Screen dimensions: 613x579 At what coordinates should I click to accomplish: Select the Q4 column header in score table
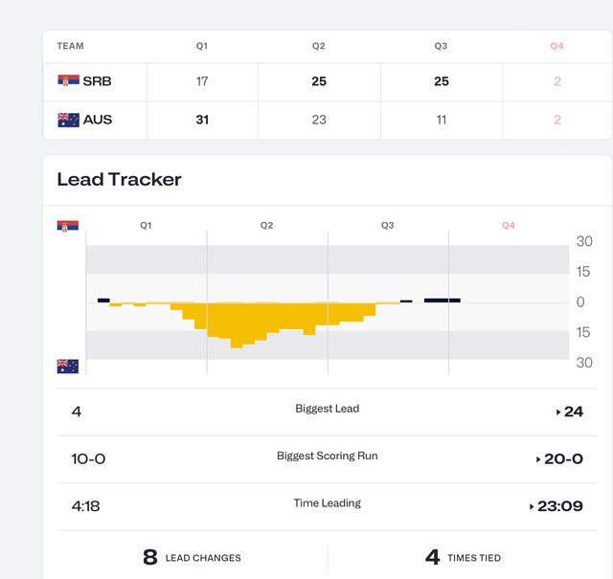point(556,46)
